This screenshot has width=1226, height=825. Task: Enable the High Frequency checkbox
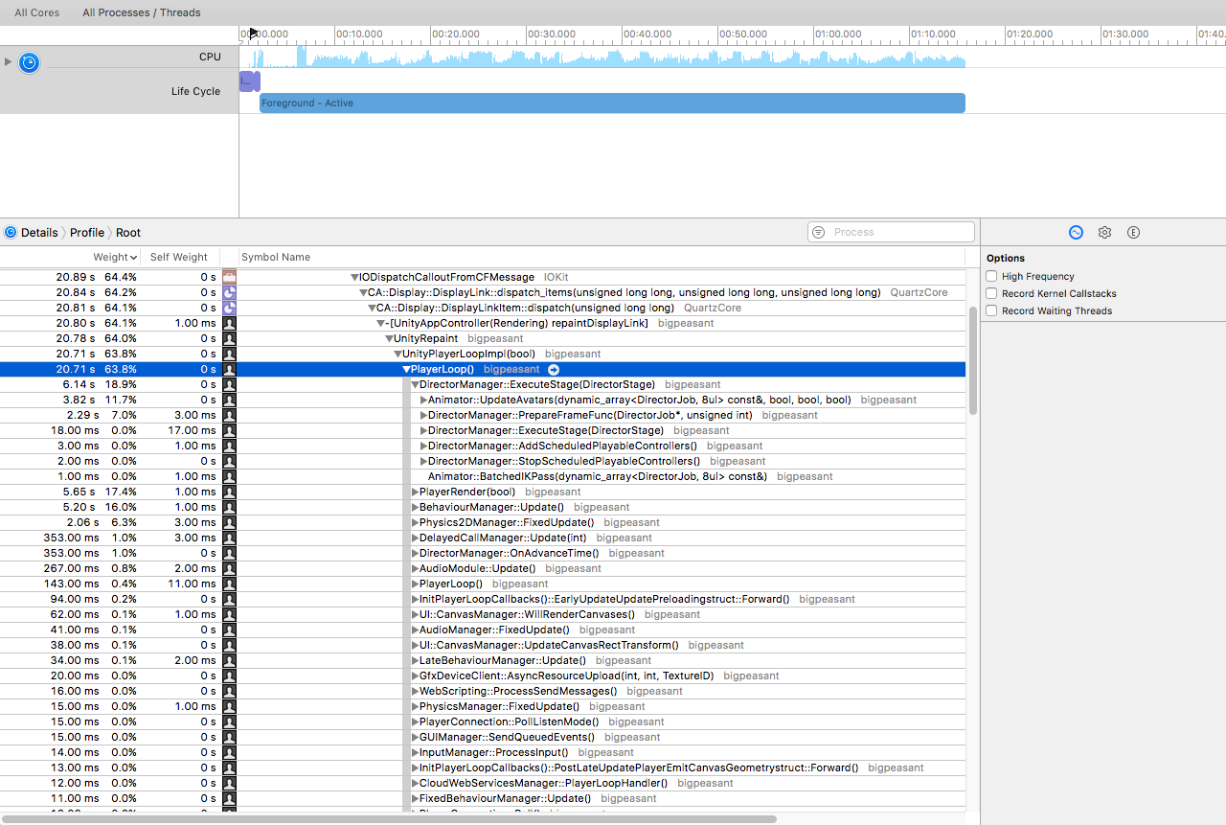tap(992, 276)
